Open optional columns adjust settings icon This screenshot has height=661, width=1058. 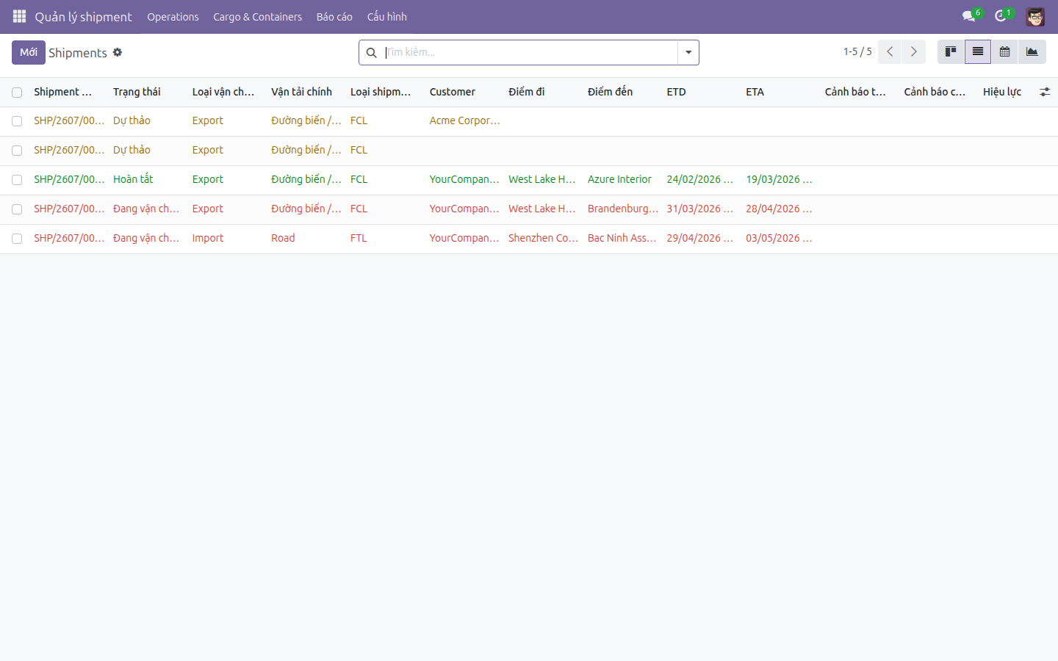coord(1045,92)
